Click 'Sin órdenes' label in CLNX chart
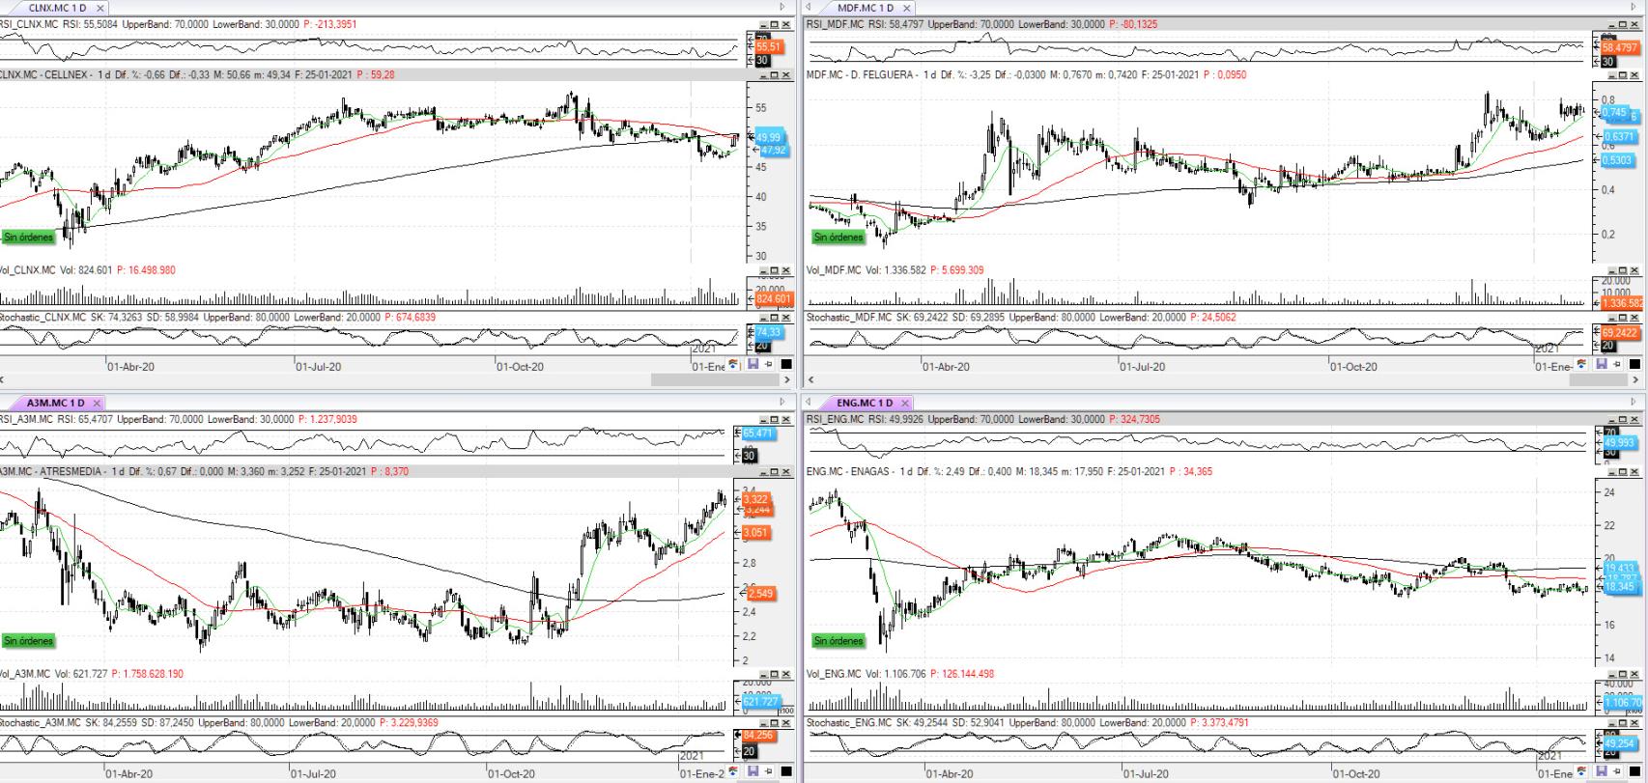 [28, 237]
